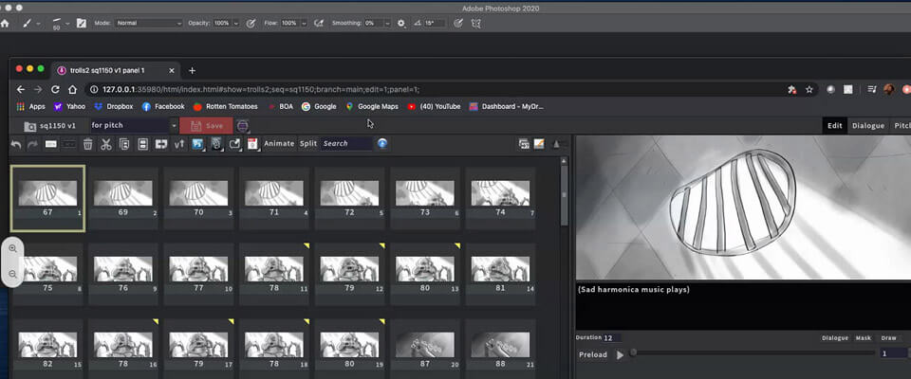Viewport: 911px width, 379px height.
Task: Switch to the Dialogue tab at top
Action: click(x=868, y=125)
